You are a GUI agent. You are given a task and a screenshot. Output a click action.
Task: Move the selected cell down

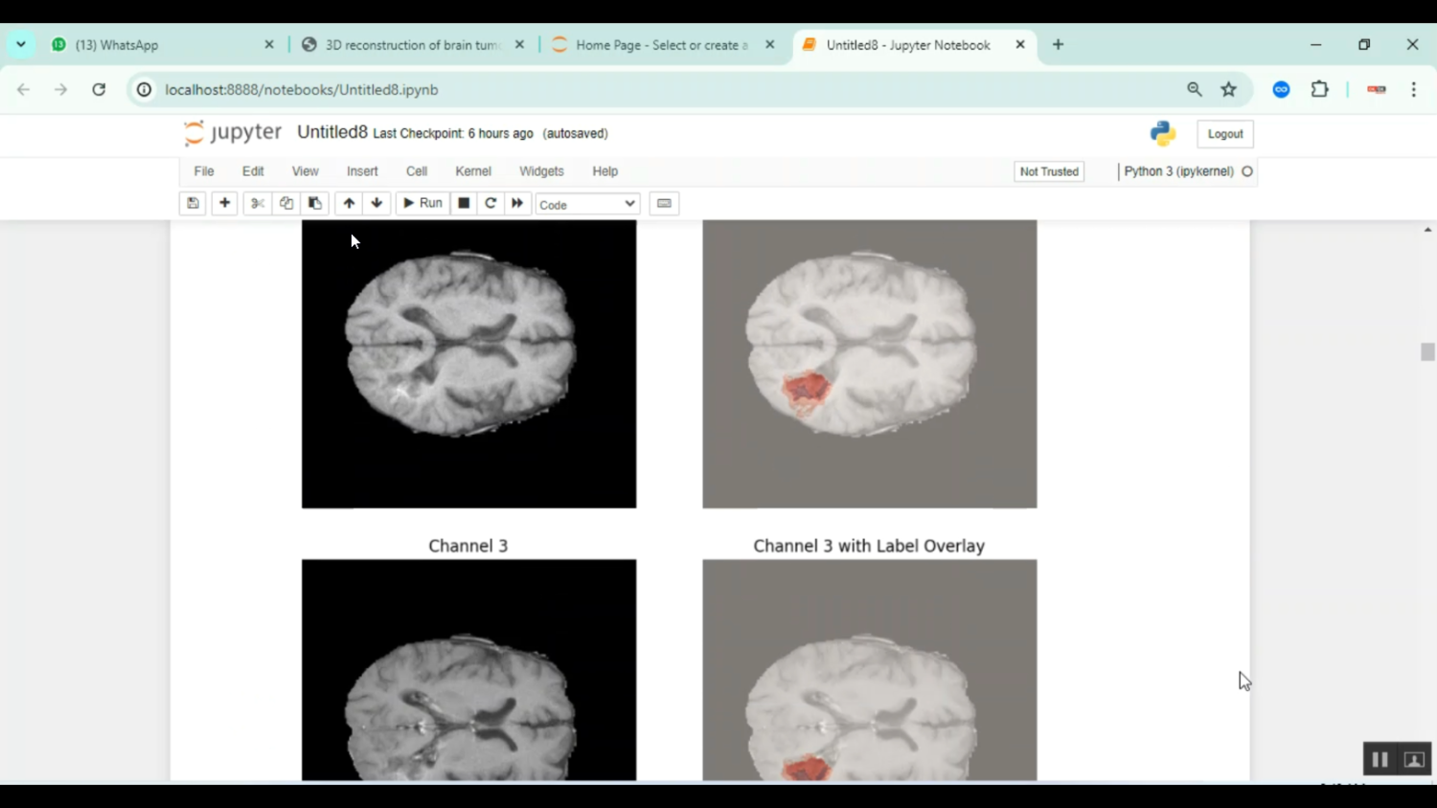point(376,203)
